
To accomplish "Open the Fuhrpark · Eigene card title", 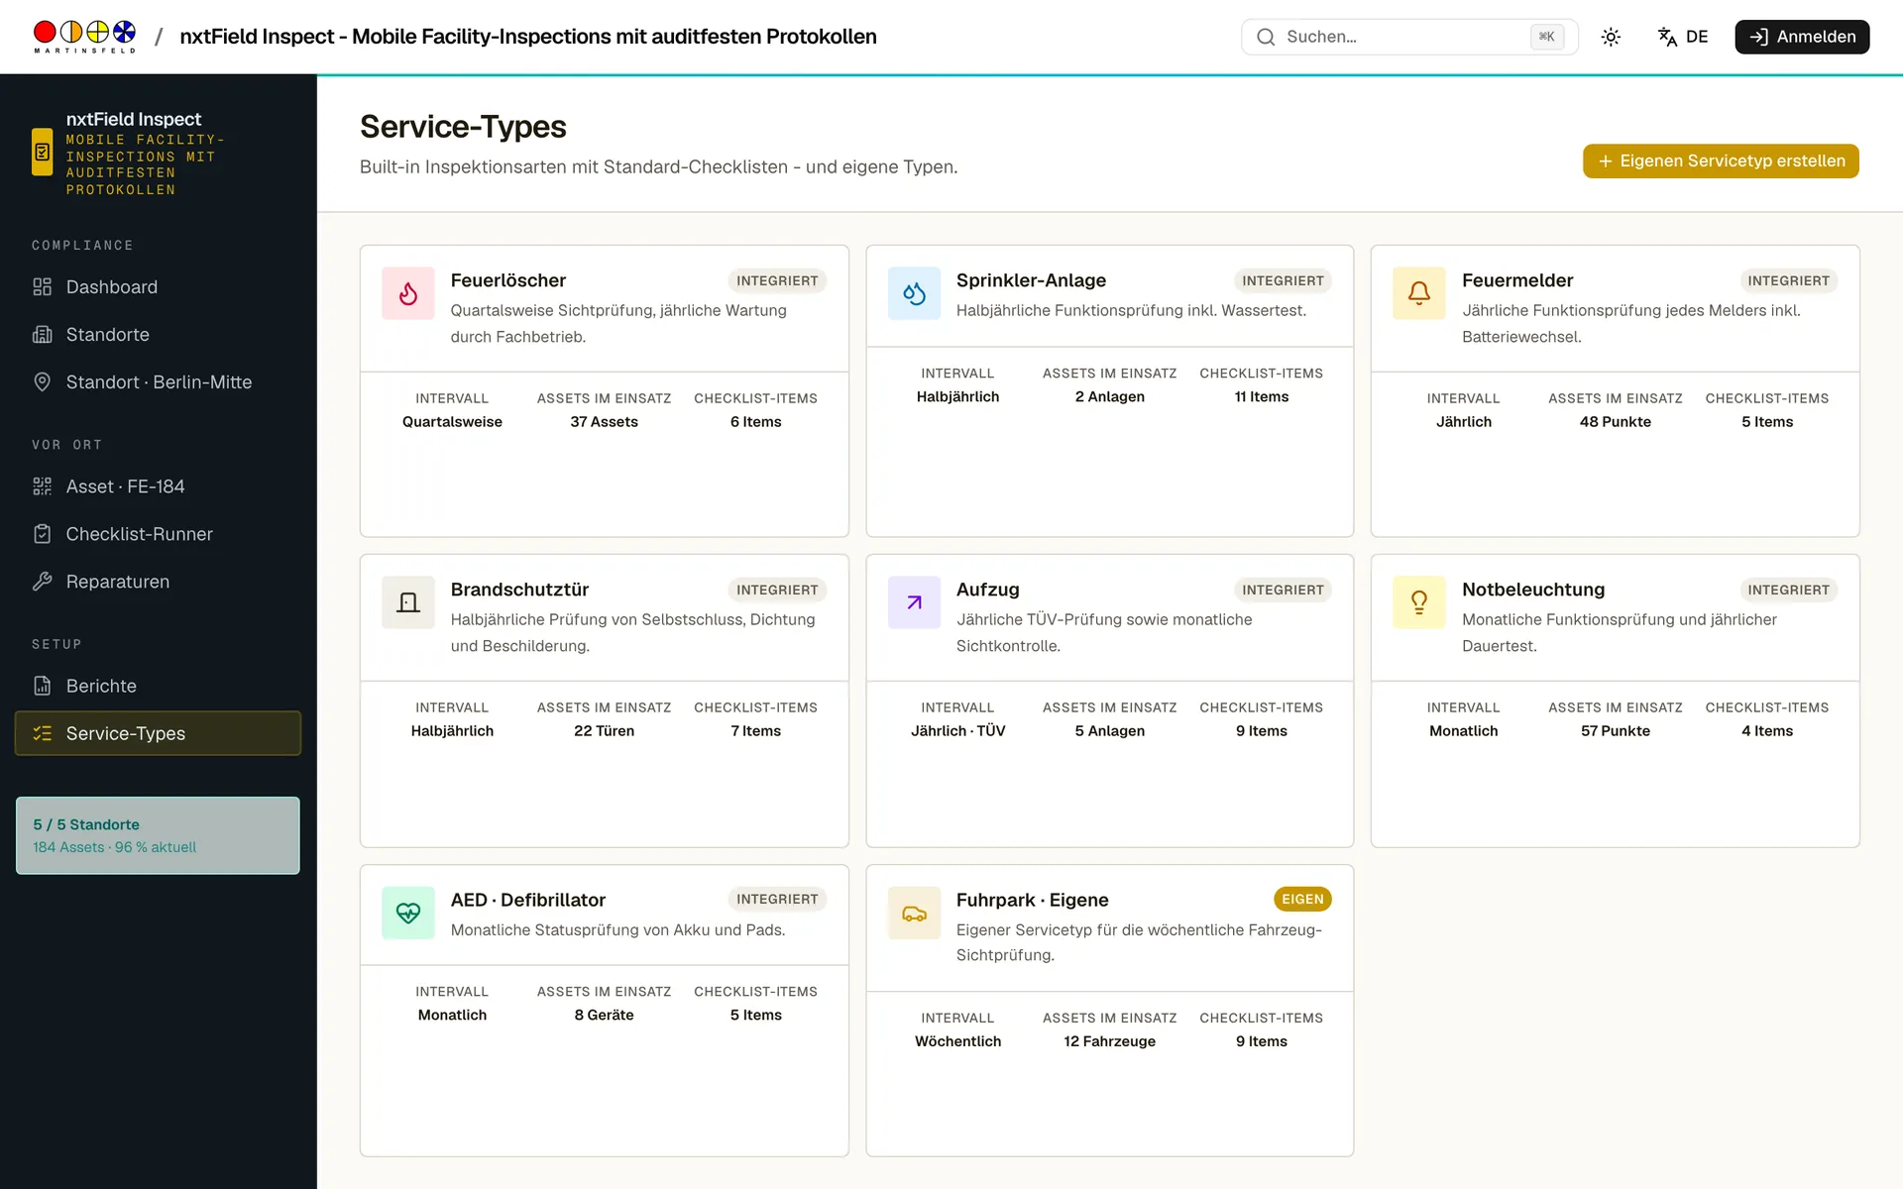I will coord(1032,900).
